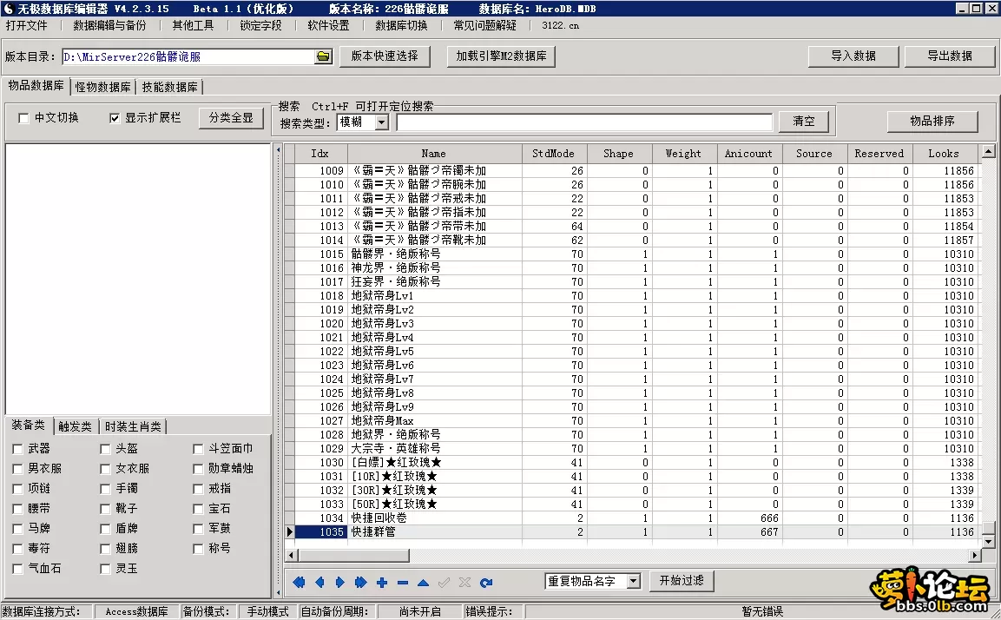This screenshot has width=1001, height=620.
Task: Click 清空 search button
Action: coord(804,122)
